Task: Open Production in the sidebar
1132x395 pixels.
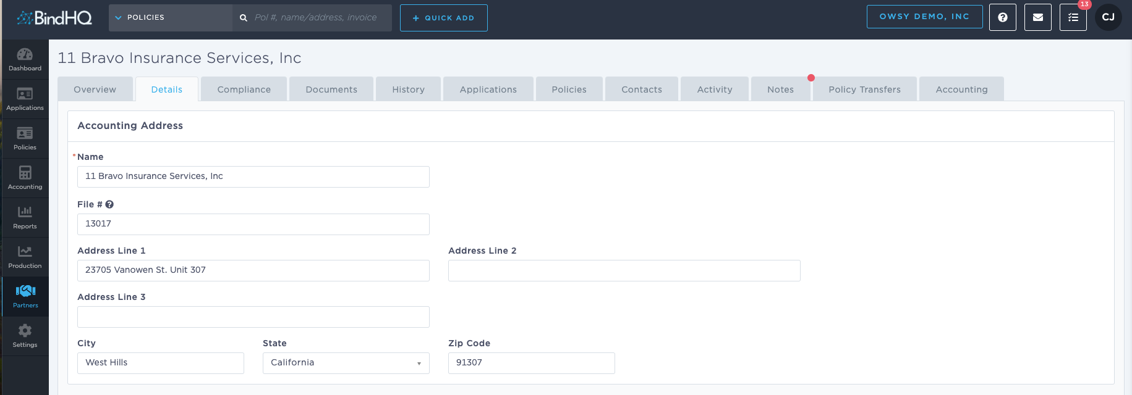Action: coord(25,257)
